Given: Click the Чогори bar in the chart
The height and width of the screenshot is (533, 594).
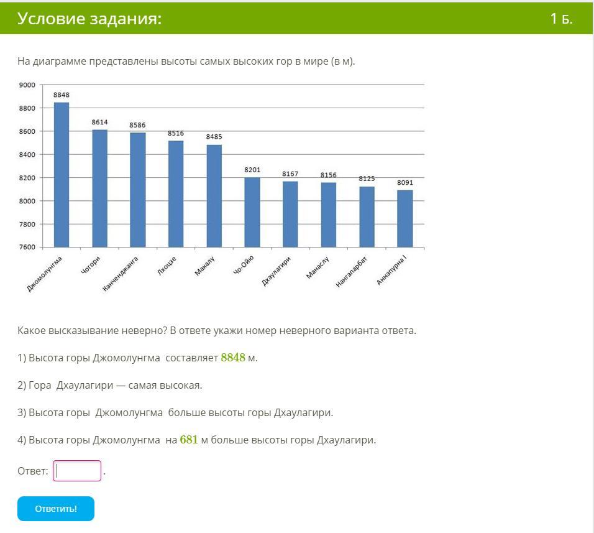Looking at the screenshot, I should click(x=99, y=188).
